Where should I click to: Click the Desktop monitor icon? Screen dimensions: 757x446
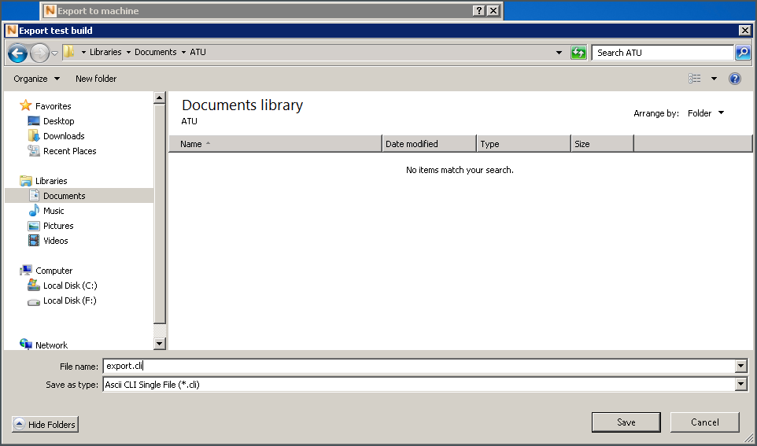(x=34, y=120)
